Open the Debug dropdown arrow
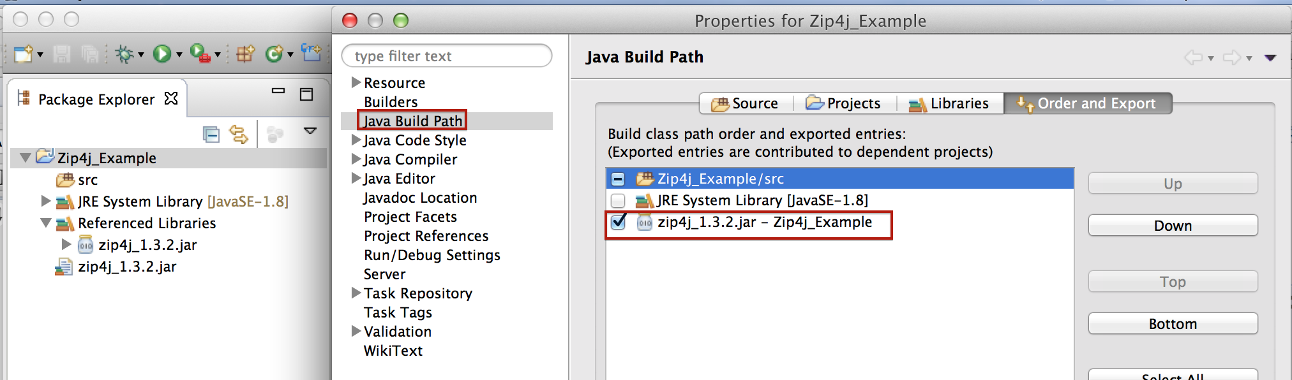Image resolution: width=1292 pixels, height=380 pixels. pos(141,55)
